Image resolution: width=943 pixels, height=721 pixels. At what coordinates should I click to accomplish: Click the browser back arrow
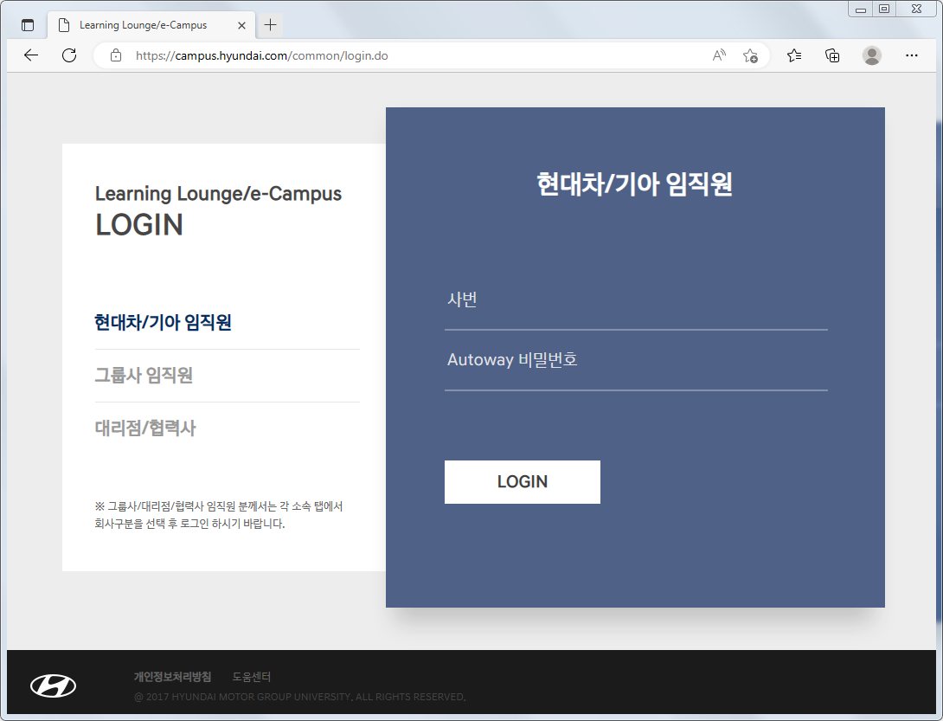[x=30, y=55]
